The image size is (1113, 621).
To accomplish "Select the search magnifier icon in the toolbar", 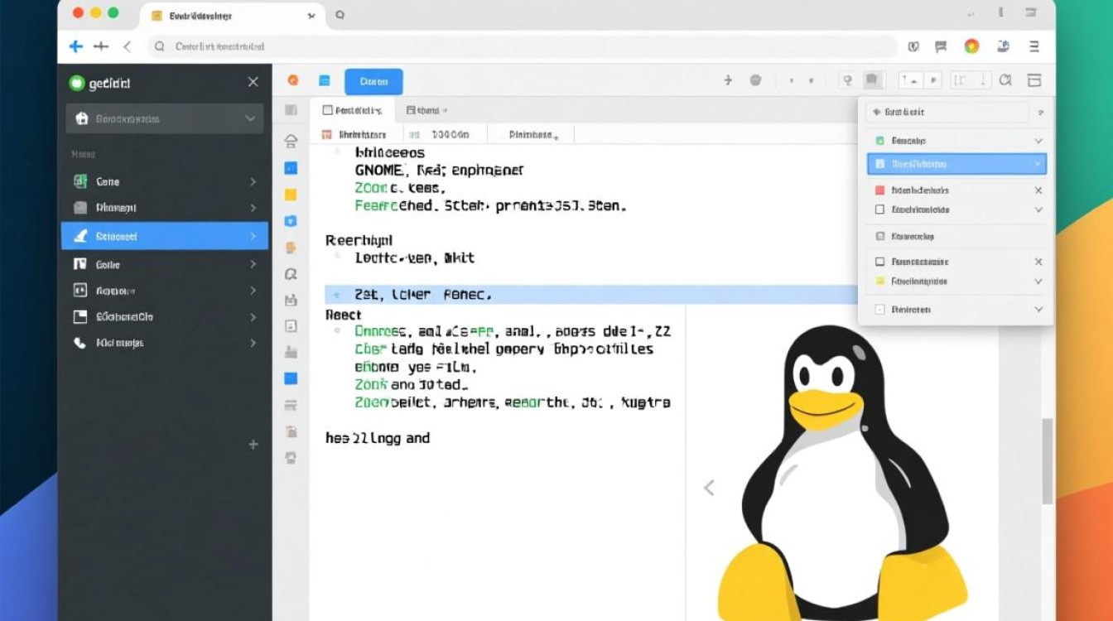I will click(1005, 80).
